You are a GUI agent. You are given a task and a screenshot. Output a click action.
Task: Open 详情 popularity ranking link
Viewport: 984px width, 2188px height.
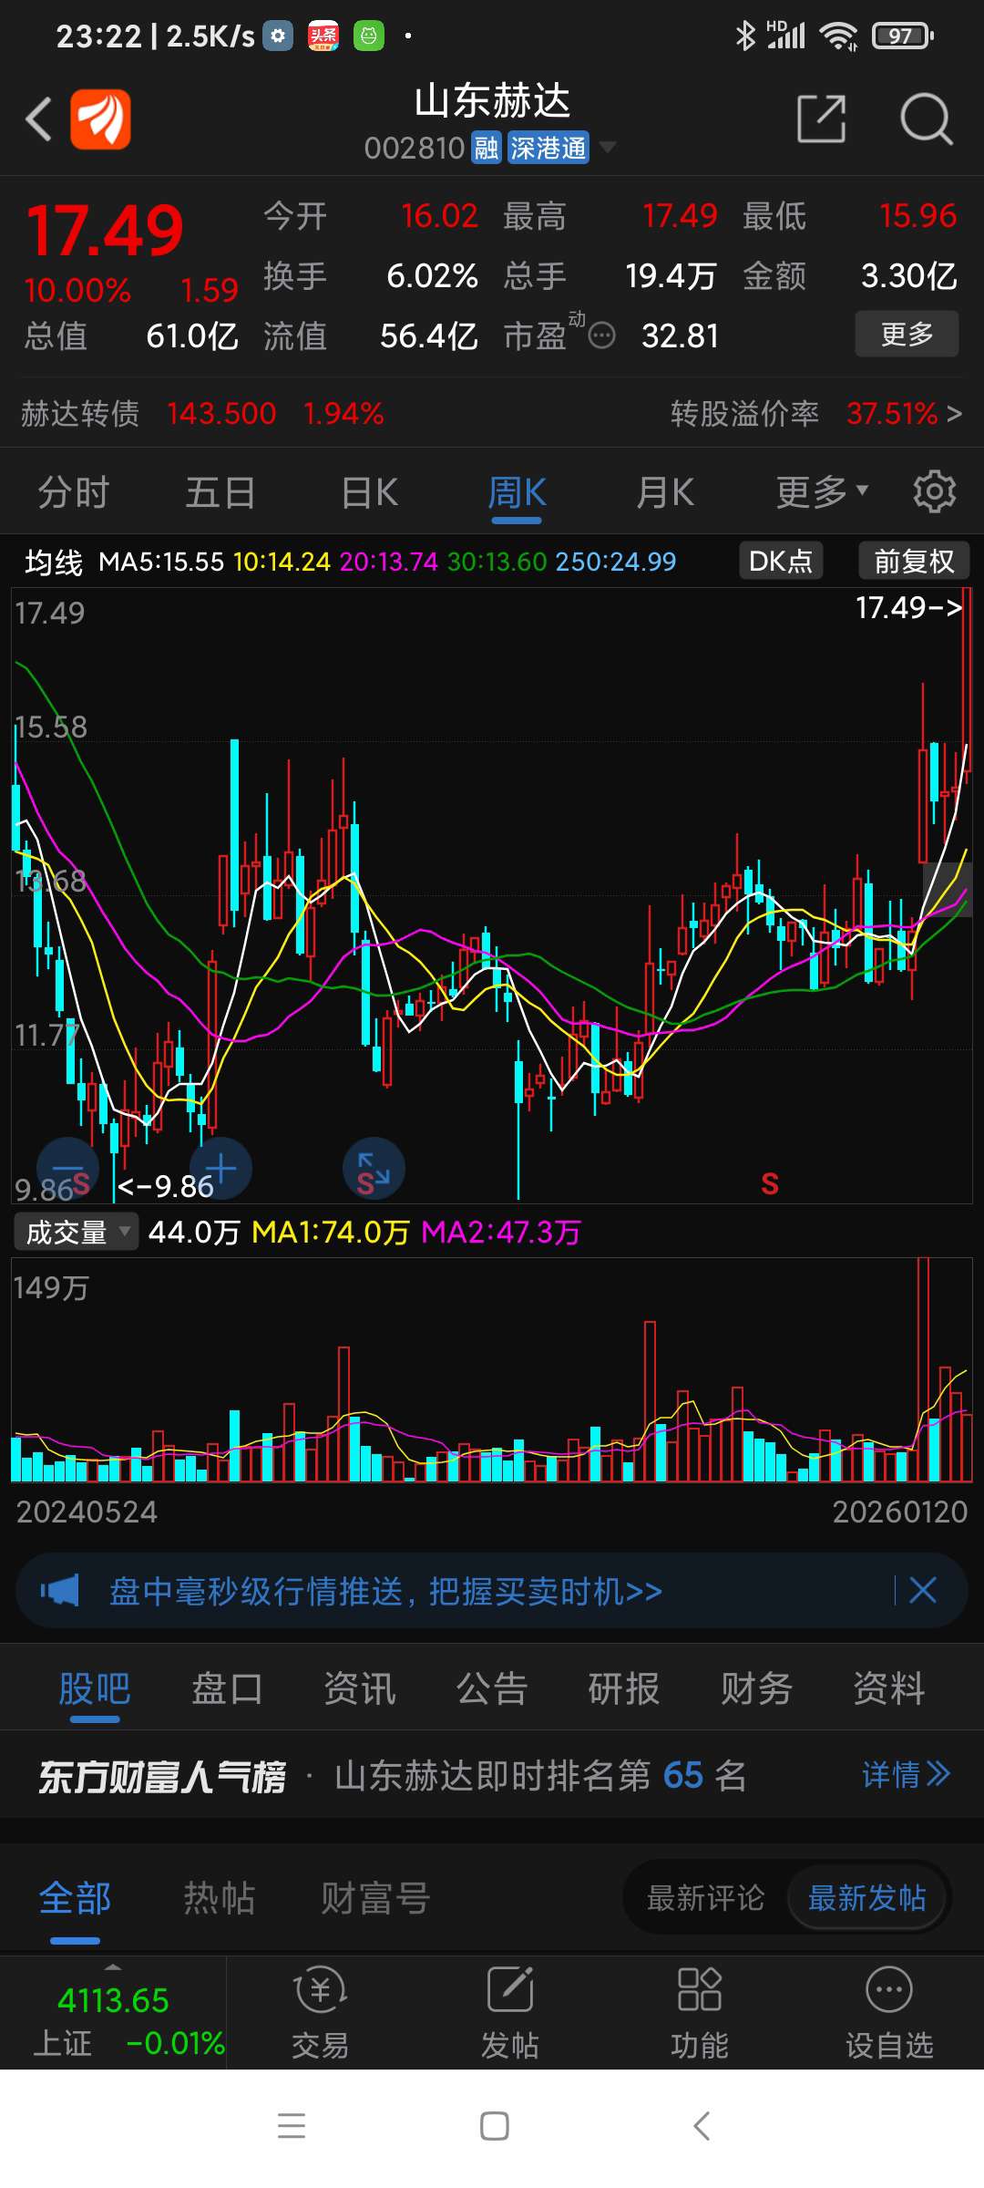[x=906, y=1774]
